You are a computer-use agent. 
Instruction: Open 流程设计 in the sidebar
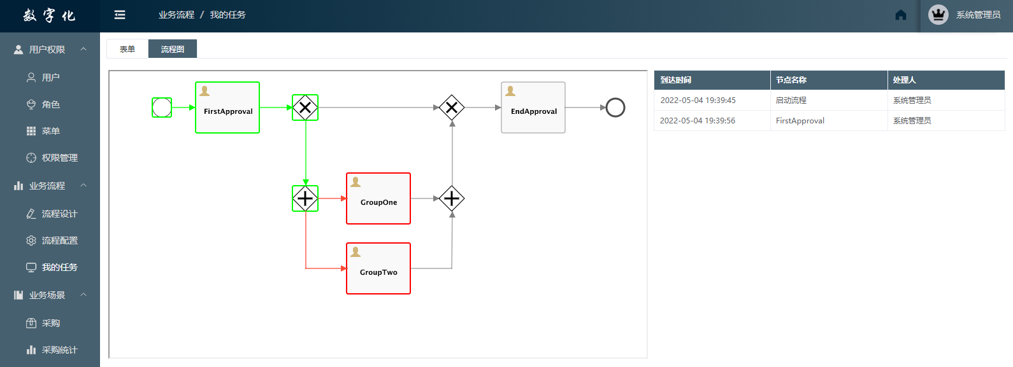click(x=59, y=214)
